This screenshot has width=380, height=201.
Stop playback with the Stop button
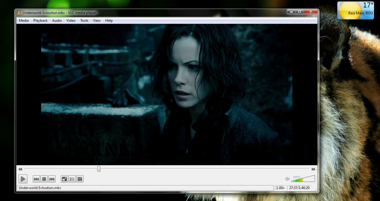point(44,179)
